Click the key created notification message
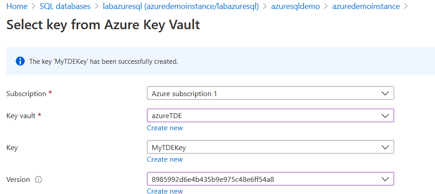The width and height of the screenshot is (435, 194). [103, 62]
